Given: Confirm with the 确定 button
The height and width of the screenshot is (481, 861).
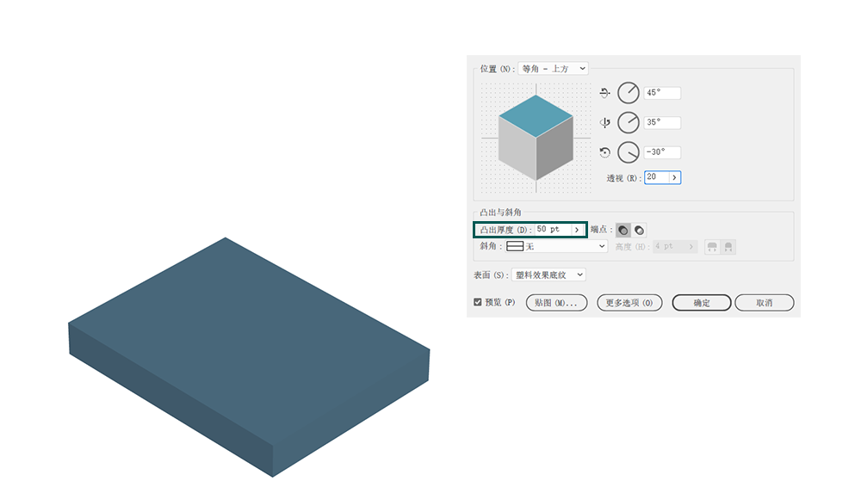Looking at the screenshot, I should [x=701, y=303].
